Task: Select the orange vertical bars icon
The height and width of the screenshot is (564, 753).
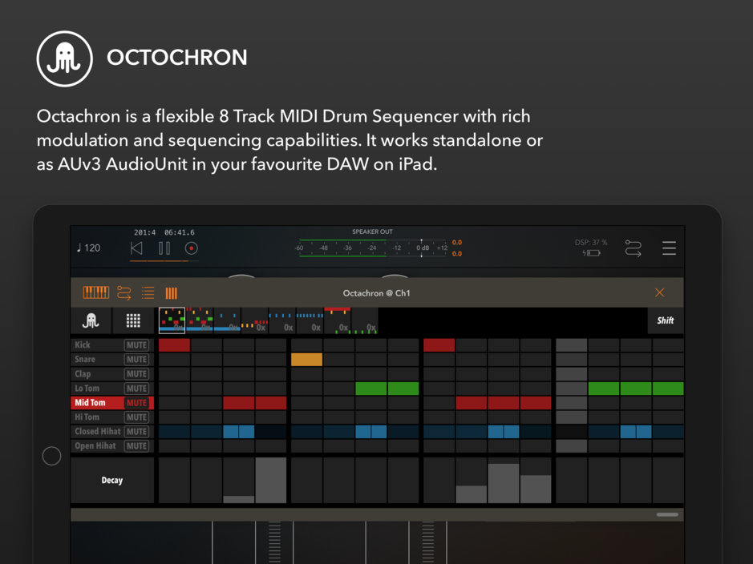Action: (171, 293)
